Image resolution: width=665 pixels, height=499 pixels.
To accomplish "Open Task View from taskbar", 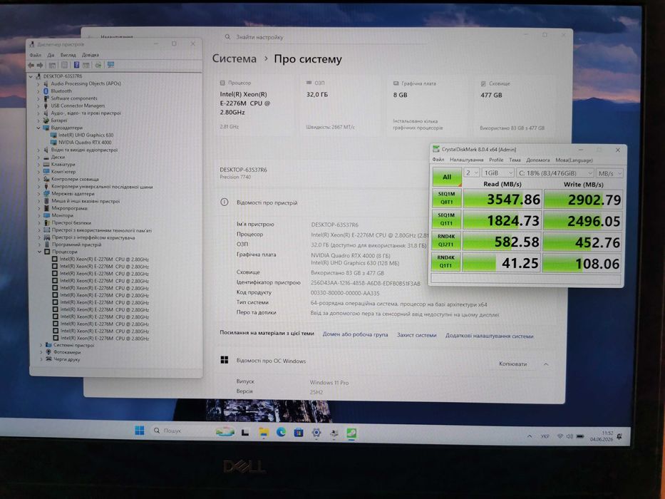I will 244,433.
